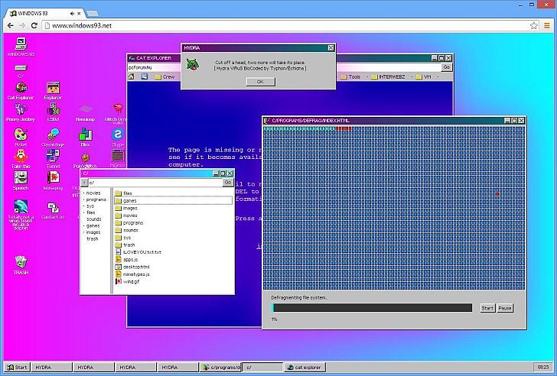Click the hydra monster icon in HYDRA dialog
Viewport: 557px width, 376px height.
193,64
